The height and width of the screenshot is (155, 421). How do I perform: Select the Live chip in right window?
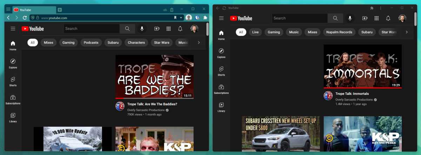(255, 32)
